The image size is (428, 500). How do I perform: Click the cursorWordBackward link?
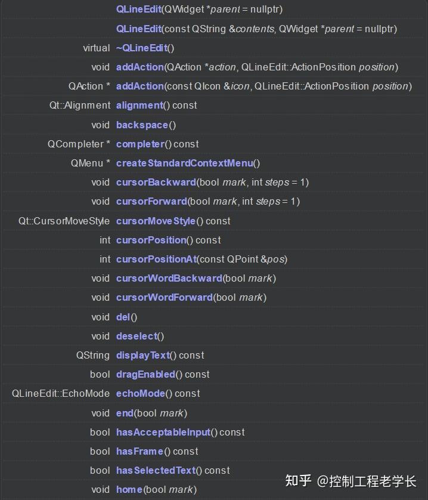169,278
